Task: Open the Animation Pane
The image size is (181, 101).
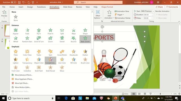Action: (122, 11)
